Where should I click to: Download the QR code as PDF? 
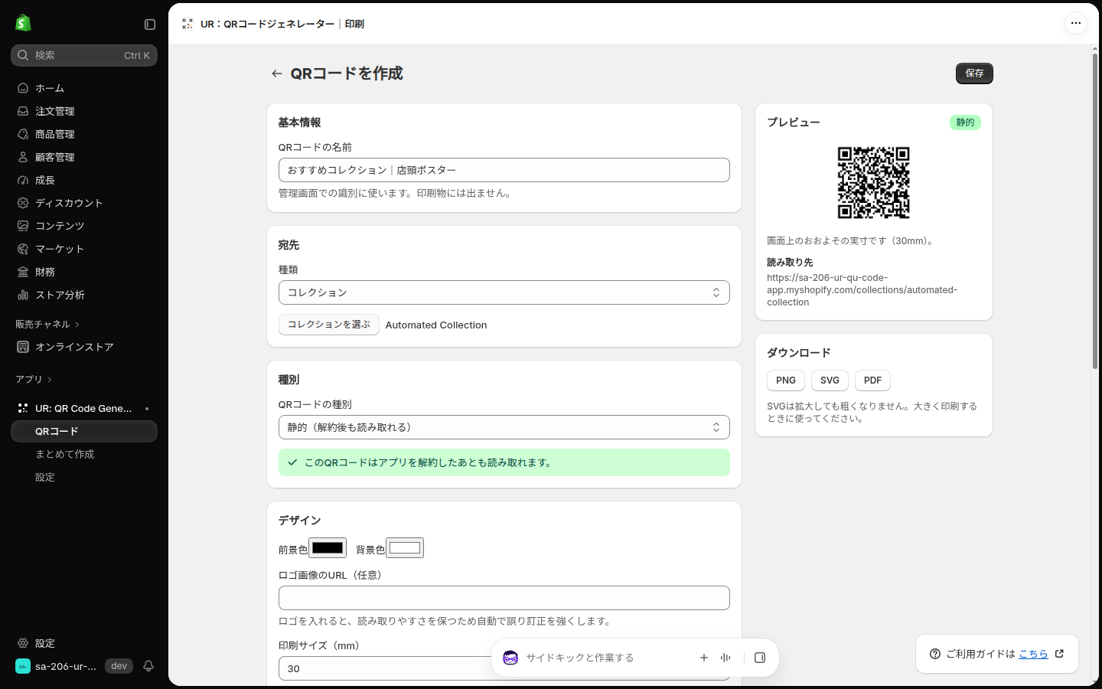(873, 380)
